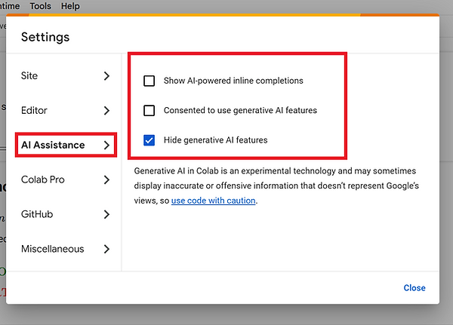
Task: Select the Site settings category
Action: [x=29, y=76]
